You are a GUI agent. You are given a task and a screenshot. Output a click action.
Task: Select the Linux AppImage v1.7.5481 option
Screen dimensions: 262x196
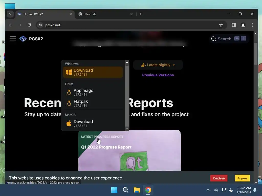(x=93, y=92)
